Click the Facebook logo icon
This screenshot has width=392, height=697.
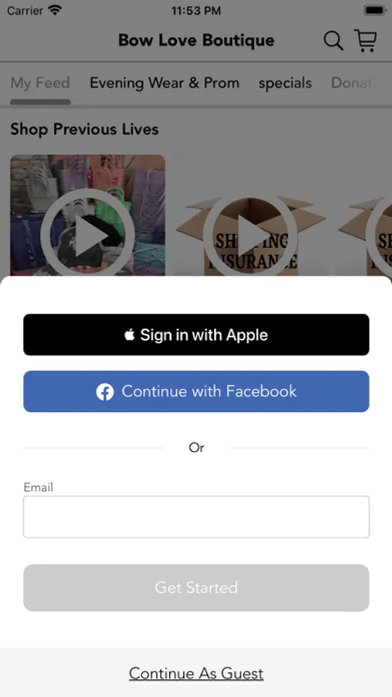coord(105,392)
